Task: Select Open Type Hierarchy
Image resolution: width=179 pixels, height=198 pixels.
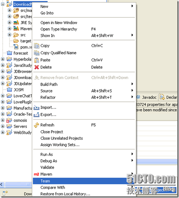Action: pos(84,29)
